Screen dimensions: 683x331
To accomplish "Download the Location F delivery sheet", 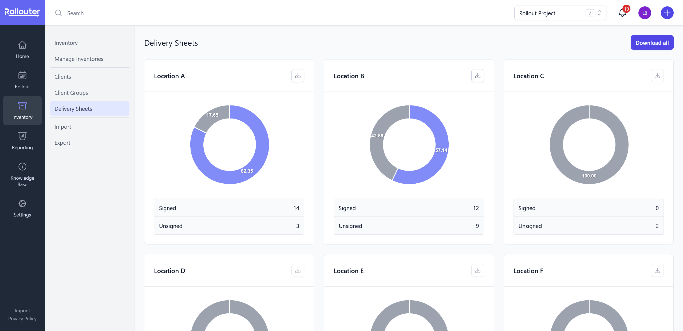I will click(657, 270).
